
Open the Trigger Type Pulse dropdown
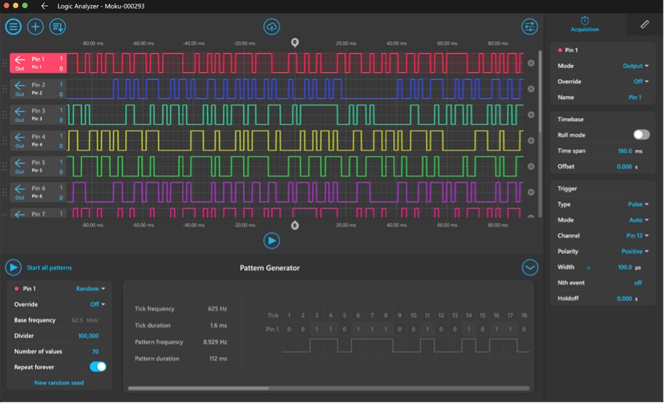(x=638, y=204)
